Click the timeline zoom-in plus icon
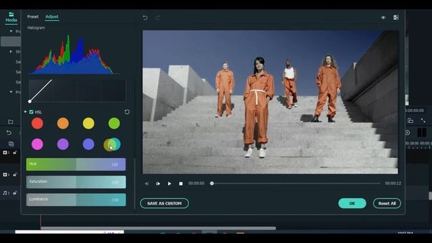Viewport: 432px width, 243px height. 407,133
